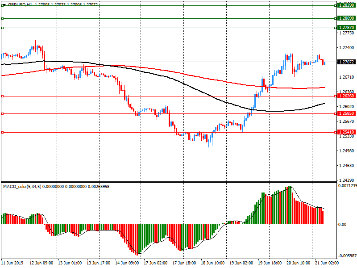Grab left handle of 1.28390 line

(x=3, y=5)
